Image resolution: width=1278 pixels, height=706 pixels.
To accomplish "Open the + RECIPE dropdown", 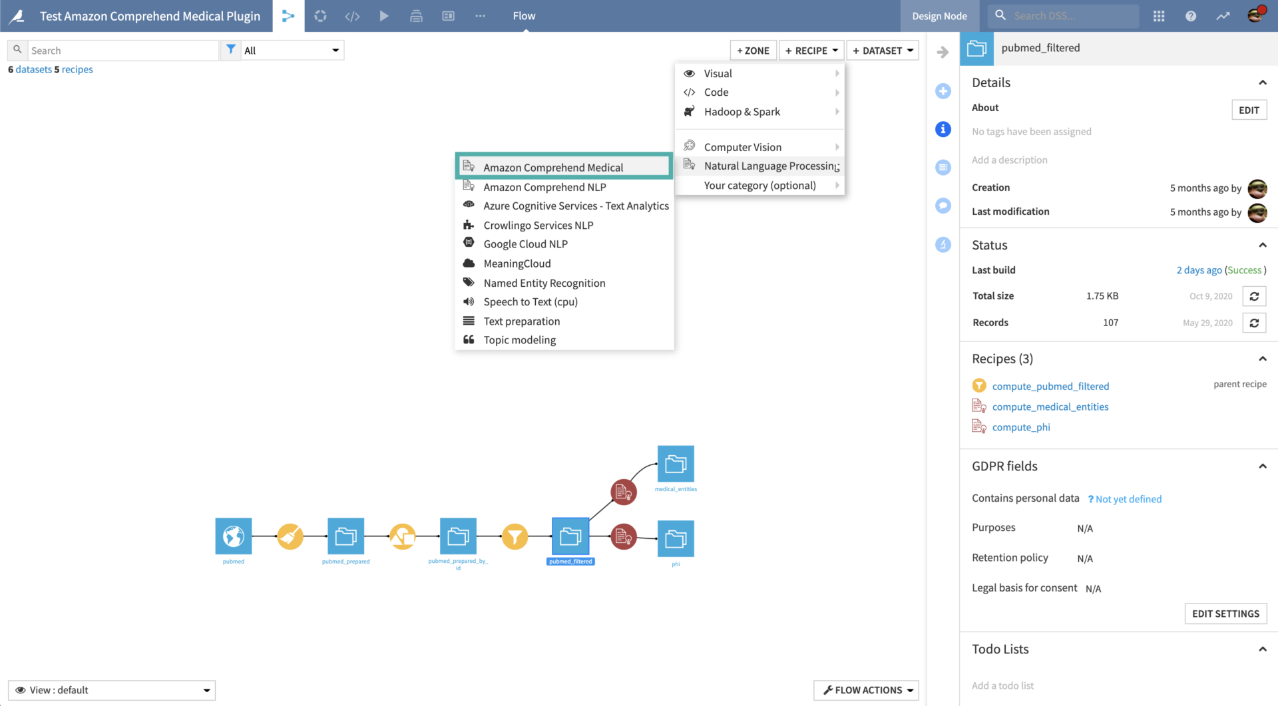I will pos(811,50).
